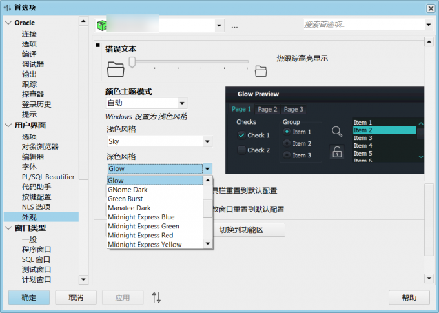Click down arrow of main panel scrollbar
The height and width of the screenshot is (313, 439).
click(429, 278)
